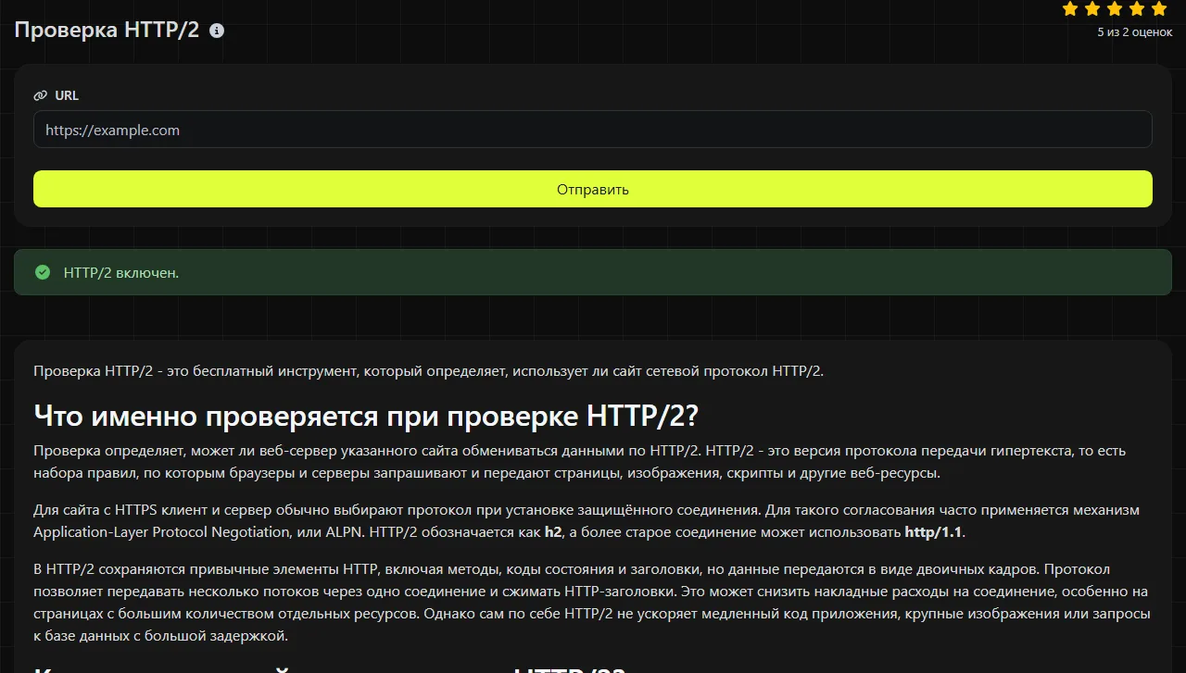Click the 'HTTP/2 включен.' result message

[120, 273]
